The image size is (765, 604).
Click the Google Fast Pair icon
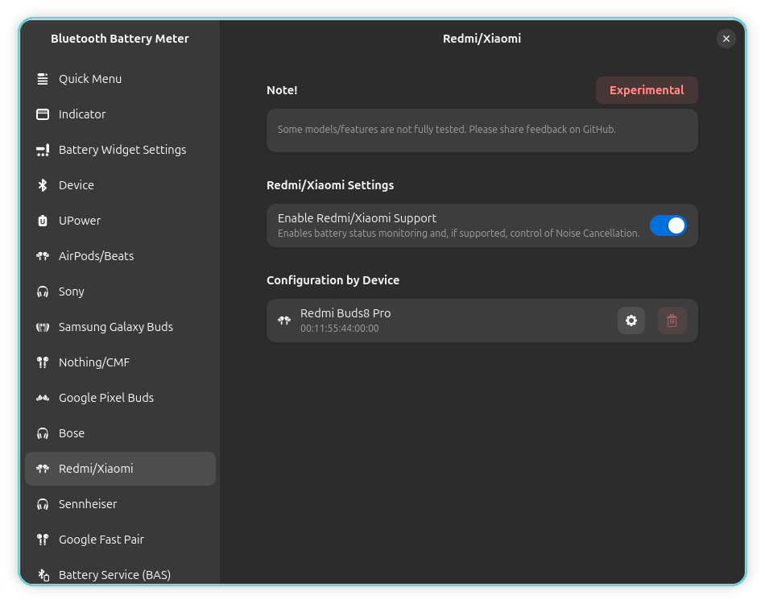tap(43, 540)
